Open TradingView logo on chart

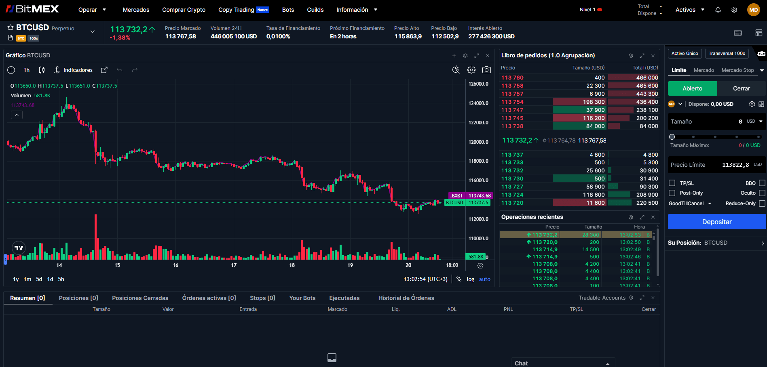pyautogui.click(x=19, y=248)
